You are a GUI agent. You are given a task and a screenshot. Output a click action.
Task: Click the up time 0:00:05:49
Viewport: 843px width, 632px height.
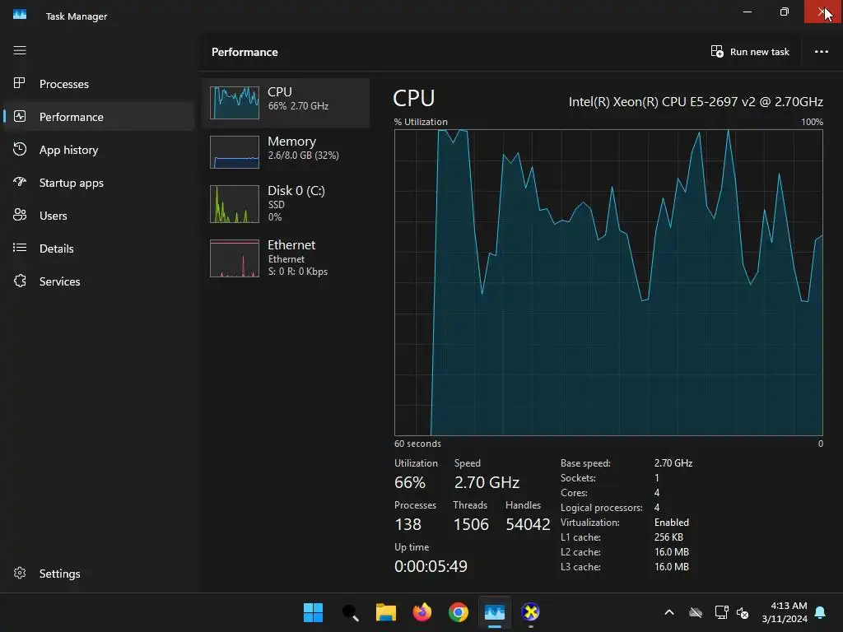point(431,566)
